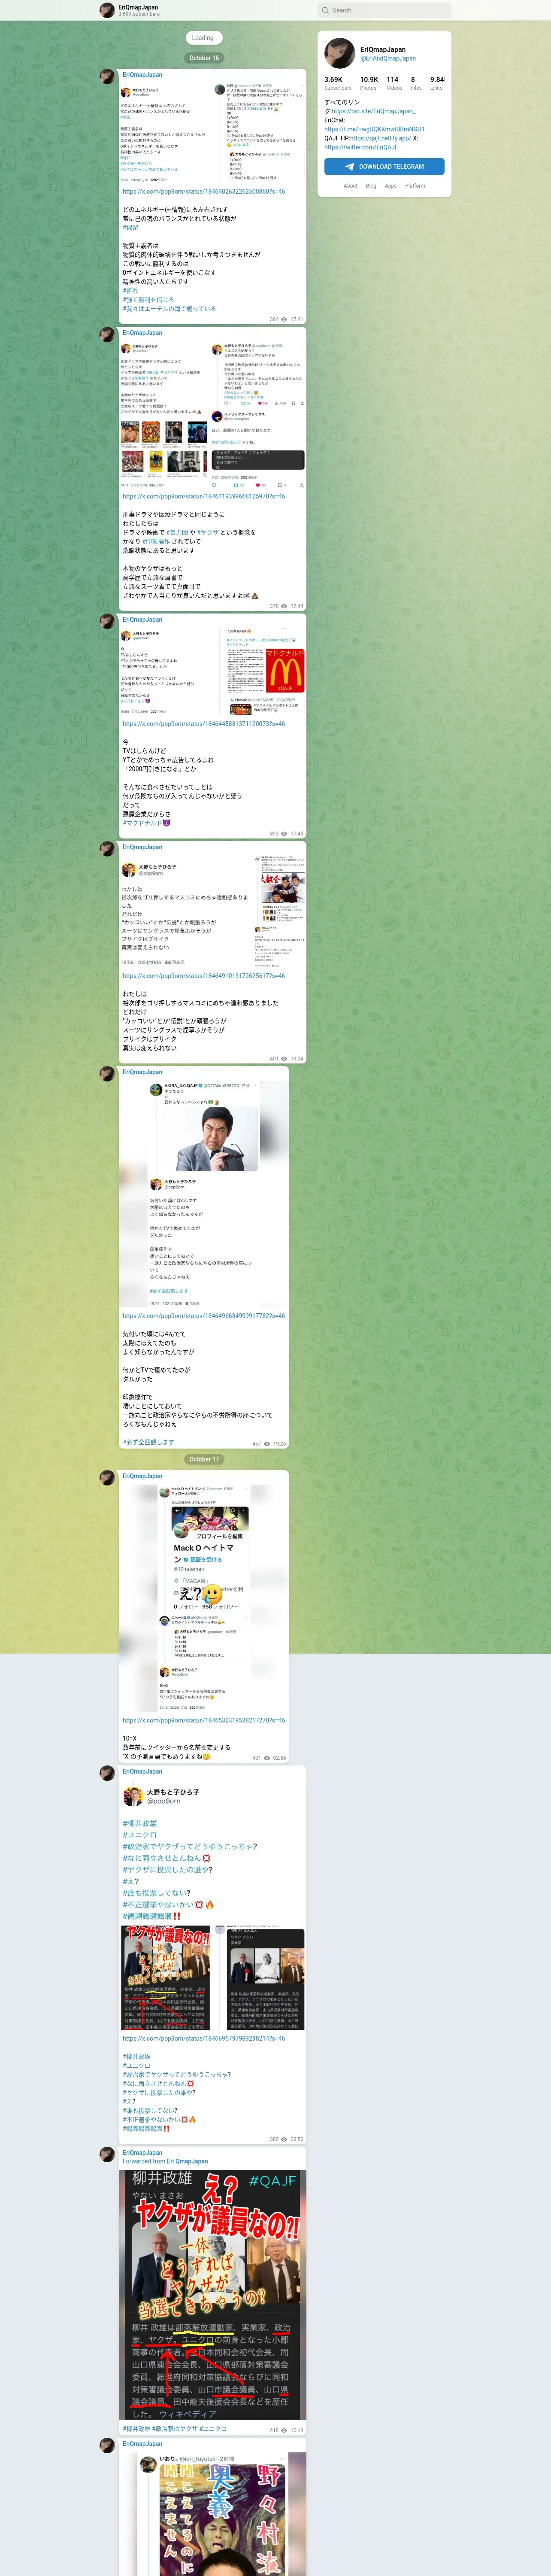The width and height of the screenshot is (551, 2576).
Task: Click the author avatar beside the 08:50 post
Action: pos(107,1773)
